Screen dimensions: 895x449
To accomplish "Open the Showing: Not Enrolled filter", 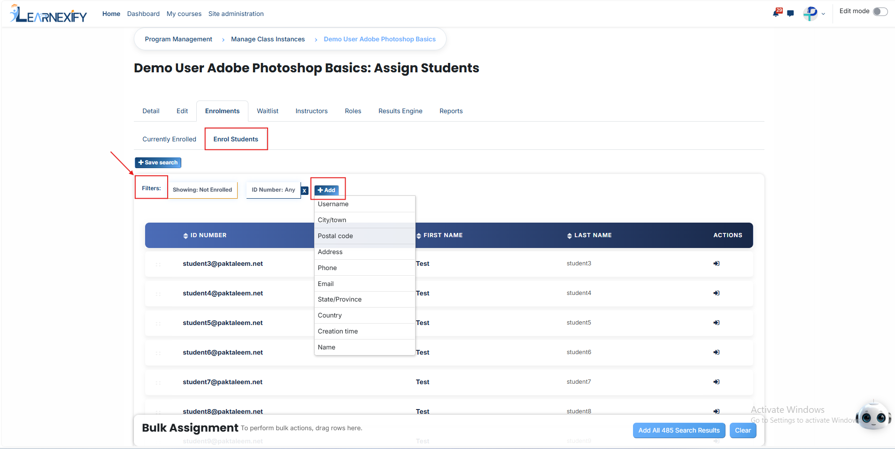I will pos(202,190).
